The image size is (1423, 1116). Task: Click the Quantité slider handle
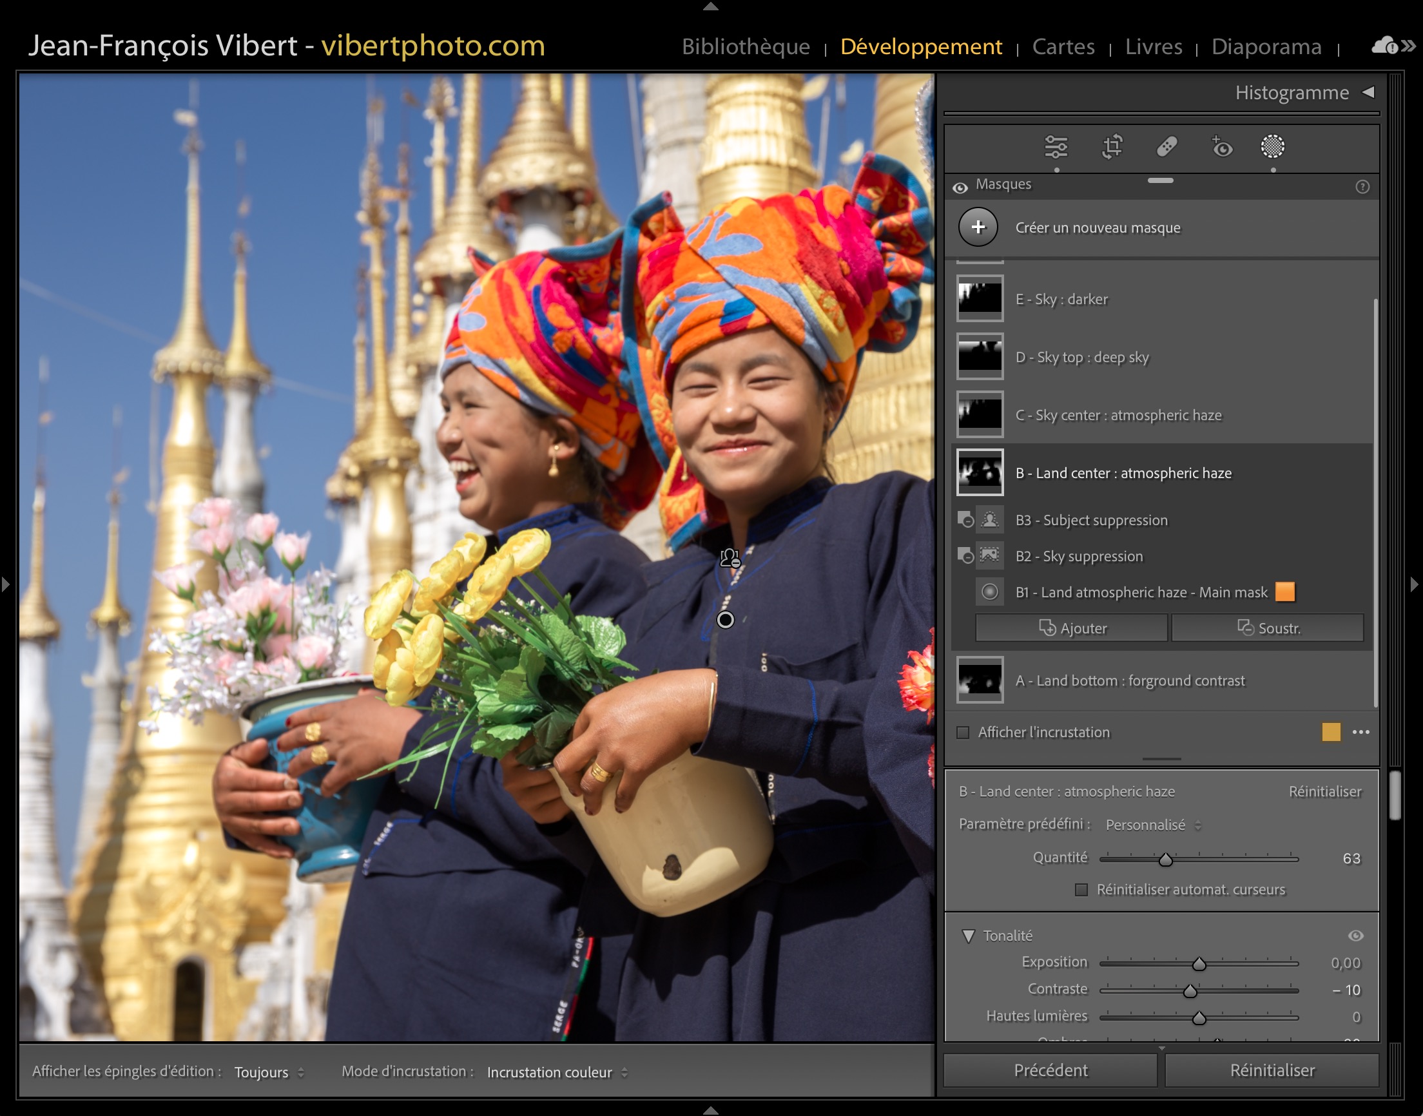(x=1166, y=859)
